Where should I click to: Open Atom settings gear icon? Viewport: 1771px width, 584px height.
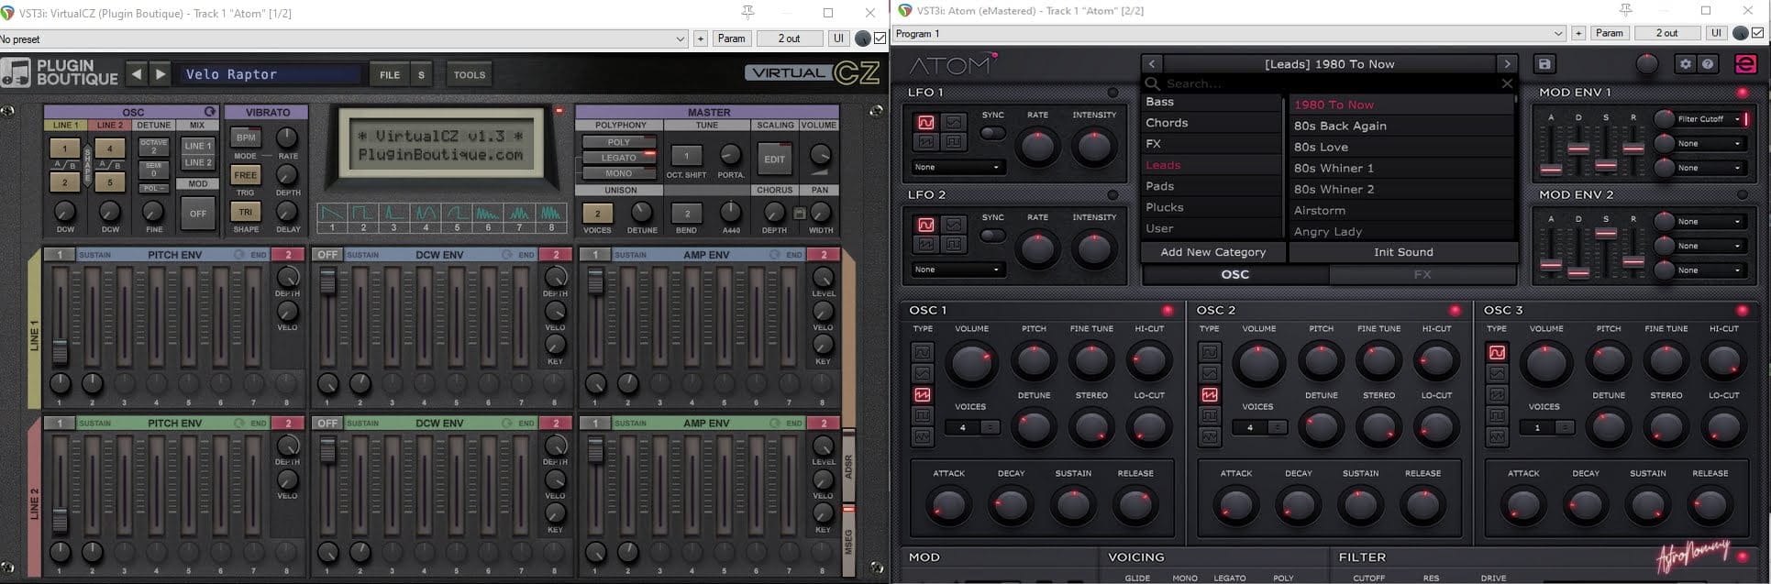point(1686,64)
